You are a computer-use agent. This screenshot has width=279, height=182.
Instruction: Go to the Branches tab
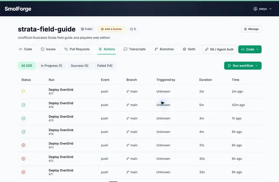(164, 49)
